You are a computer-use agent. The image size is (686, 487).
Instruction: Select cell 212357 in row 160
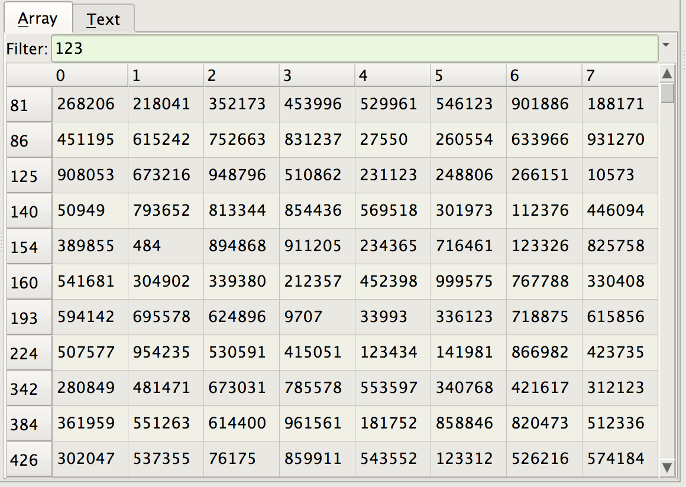point(317,281)
